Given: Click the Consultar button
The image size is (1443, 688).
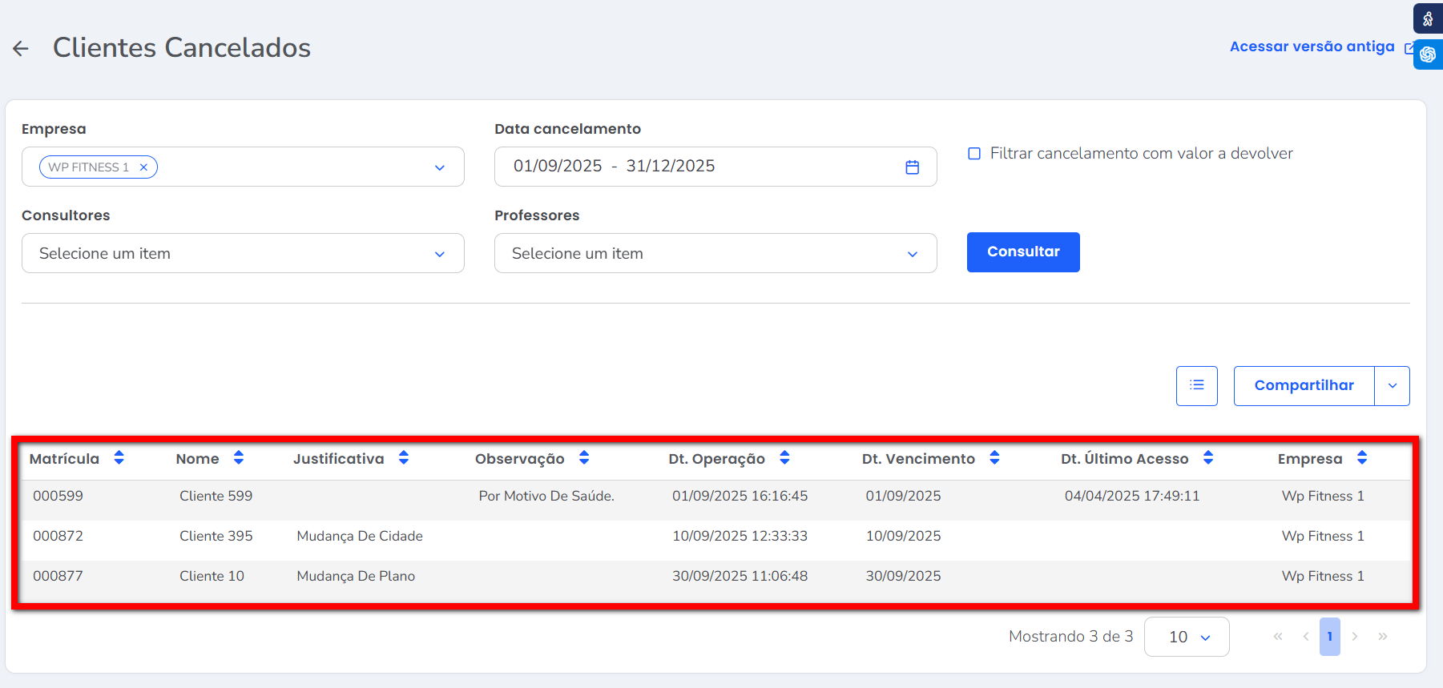Looking at the screenshot, I should point(1022,252).
